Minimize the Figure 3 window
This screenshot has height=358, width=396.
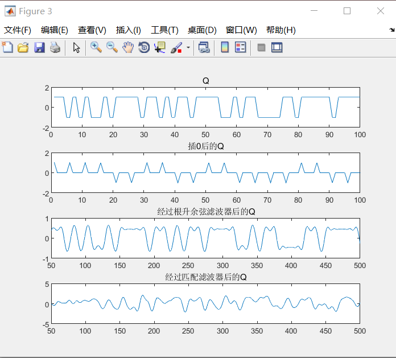point(314,11)
